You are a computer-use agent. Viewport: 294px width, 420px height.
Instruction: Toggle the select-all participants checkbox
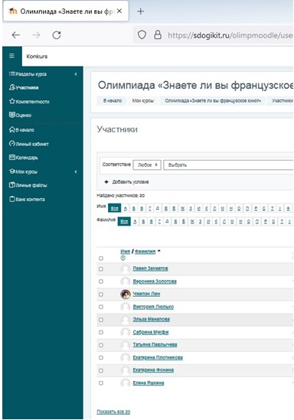tap(101, 259)
